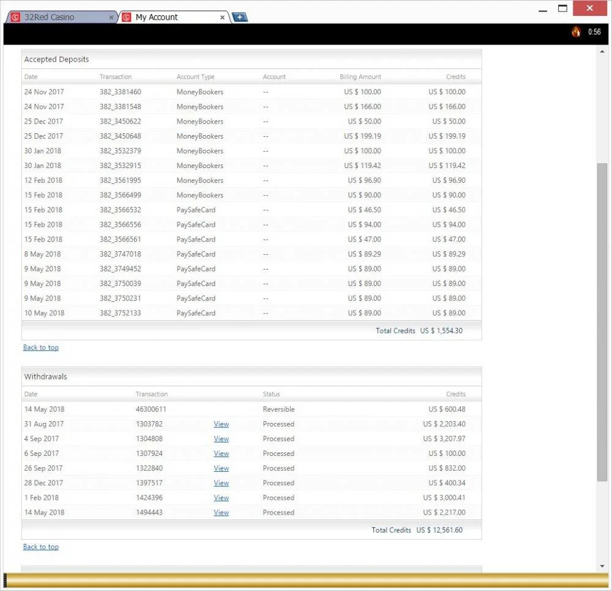Click the 31 Aug 2017 withdrawal date

pos(43,424)
